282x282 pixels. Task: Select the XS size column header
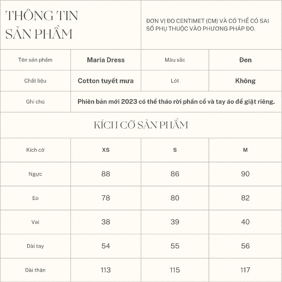(106, 150)
